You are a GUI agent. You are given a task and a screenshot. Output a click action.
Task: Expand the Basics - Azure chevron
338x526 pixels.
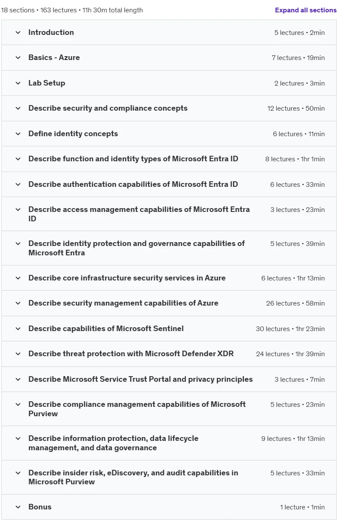point(18,57)
